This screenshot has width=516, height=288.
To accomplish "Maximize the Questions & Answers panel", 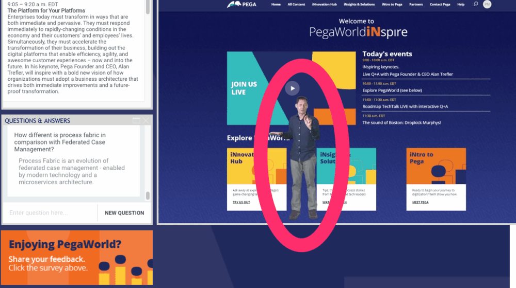I will tap(136, 120).
